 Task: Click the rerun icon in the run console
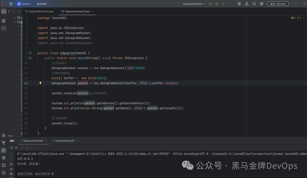pyautogui.click(x=12, y=148)
